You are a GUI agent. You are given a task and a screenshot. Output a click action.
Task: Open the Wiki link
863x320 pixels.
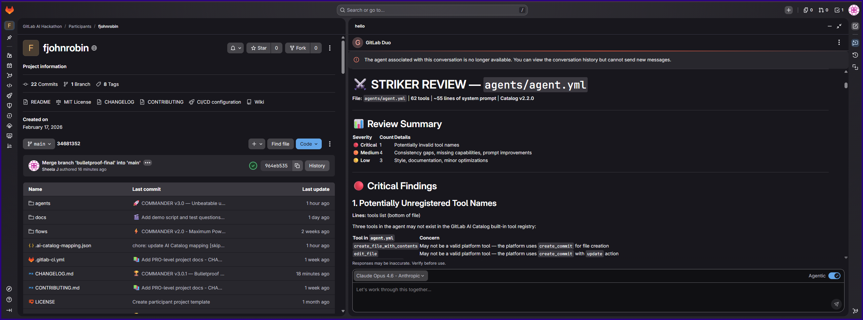click(x=255, y=102)
